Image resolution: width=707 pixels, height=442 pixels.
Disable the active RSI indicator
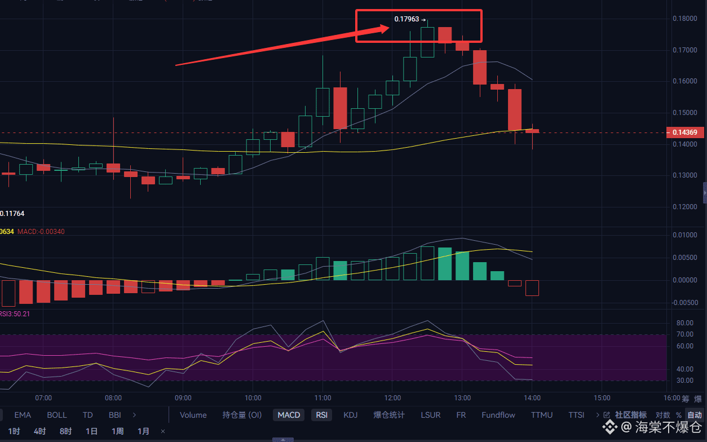coord(321,415)
